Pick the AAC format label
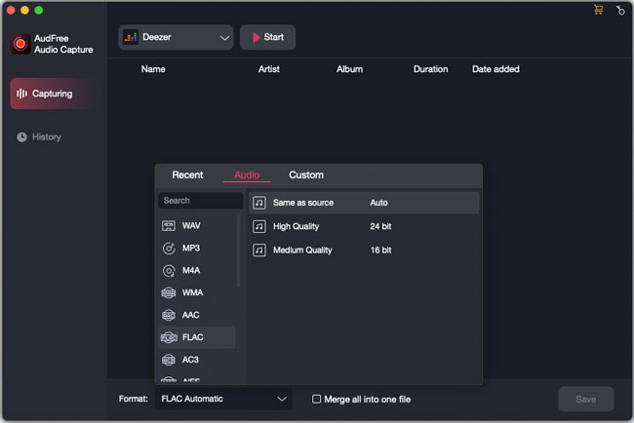The image size is (634, 423). 191,315
